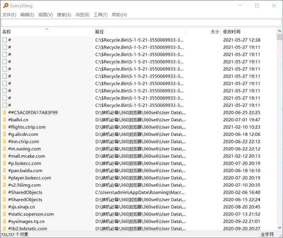Close the Everything window
283x238 pixels.
coord(274,6)
